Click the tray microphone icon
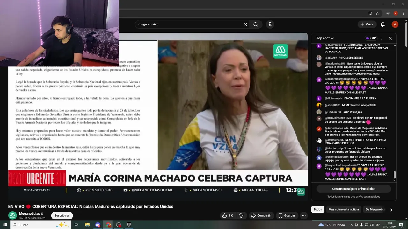Image resolution: width=408 pixels, height=229 pixels. pyautogui.click(x=361, y=225)
